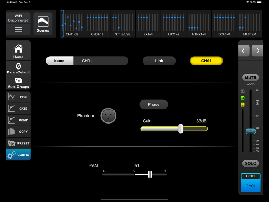This screenshot has height=202, width=269.
Task: Go to previous channel with left chevron
Action: tap(244, 51)
